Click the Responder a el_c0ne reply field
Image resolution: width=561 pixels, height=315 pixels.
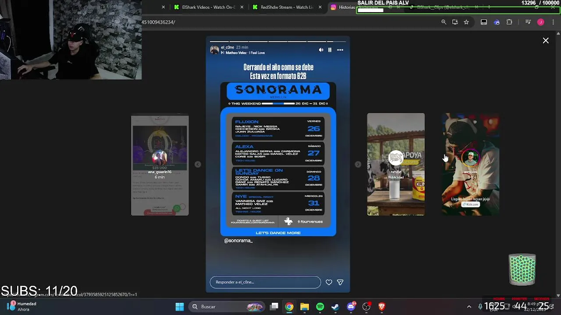pyautogui.click(x=265, y=282)
